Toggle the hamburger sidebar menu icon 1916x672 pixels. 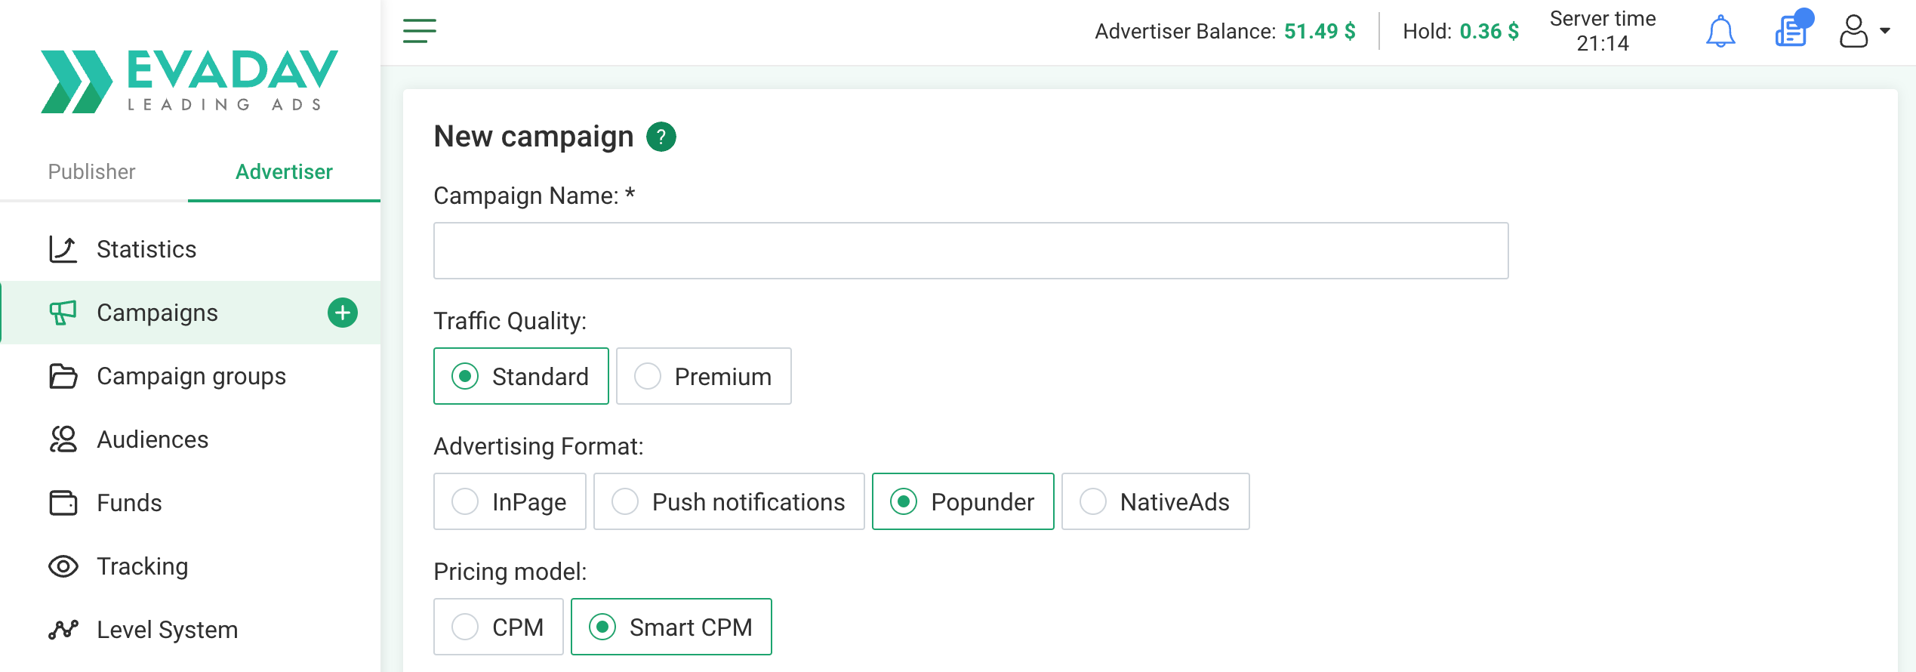pos(420,31)
